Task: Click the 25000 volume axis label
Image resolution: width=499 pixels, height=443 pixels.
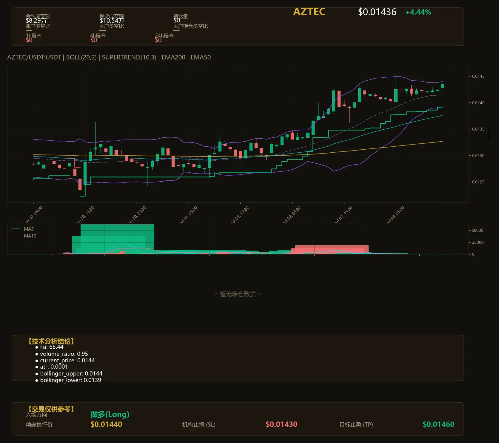Action: click(x=478, y=242)
